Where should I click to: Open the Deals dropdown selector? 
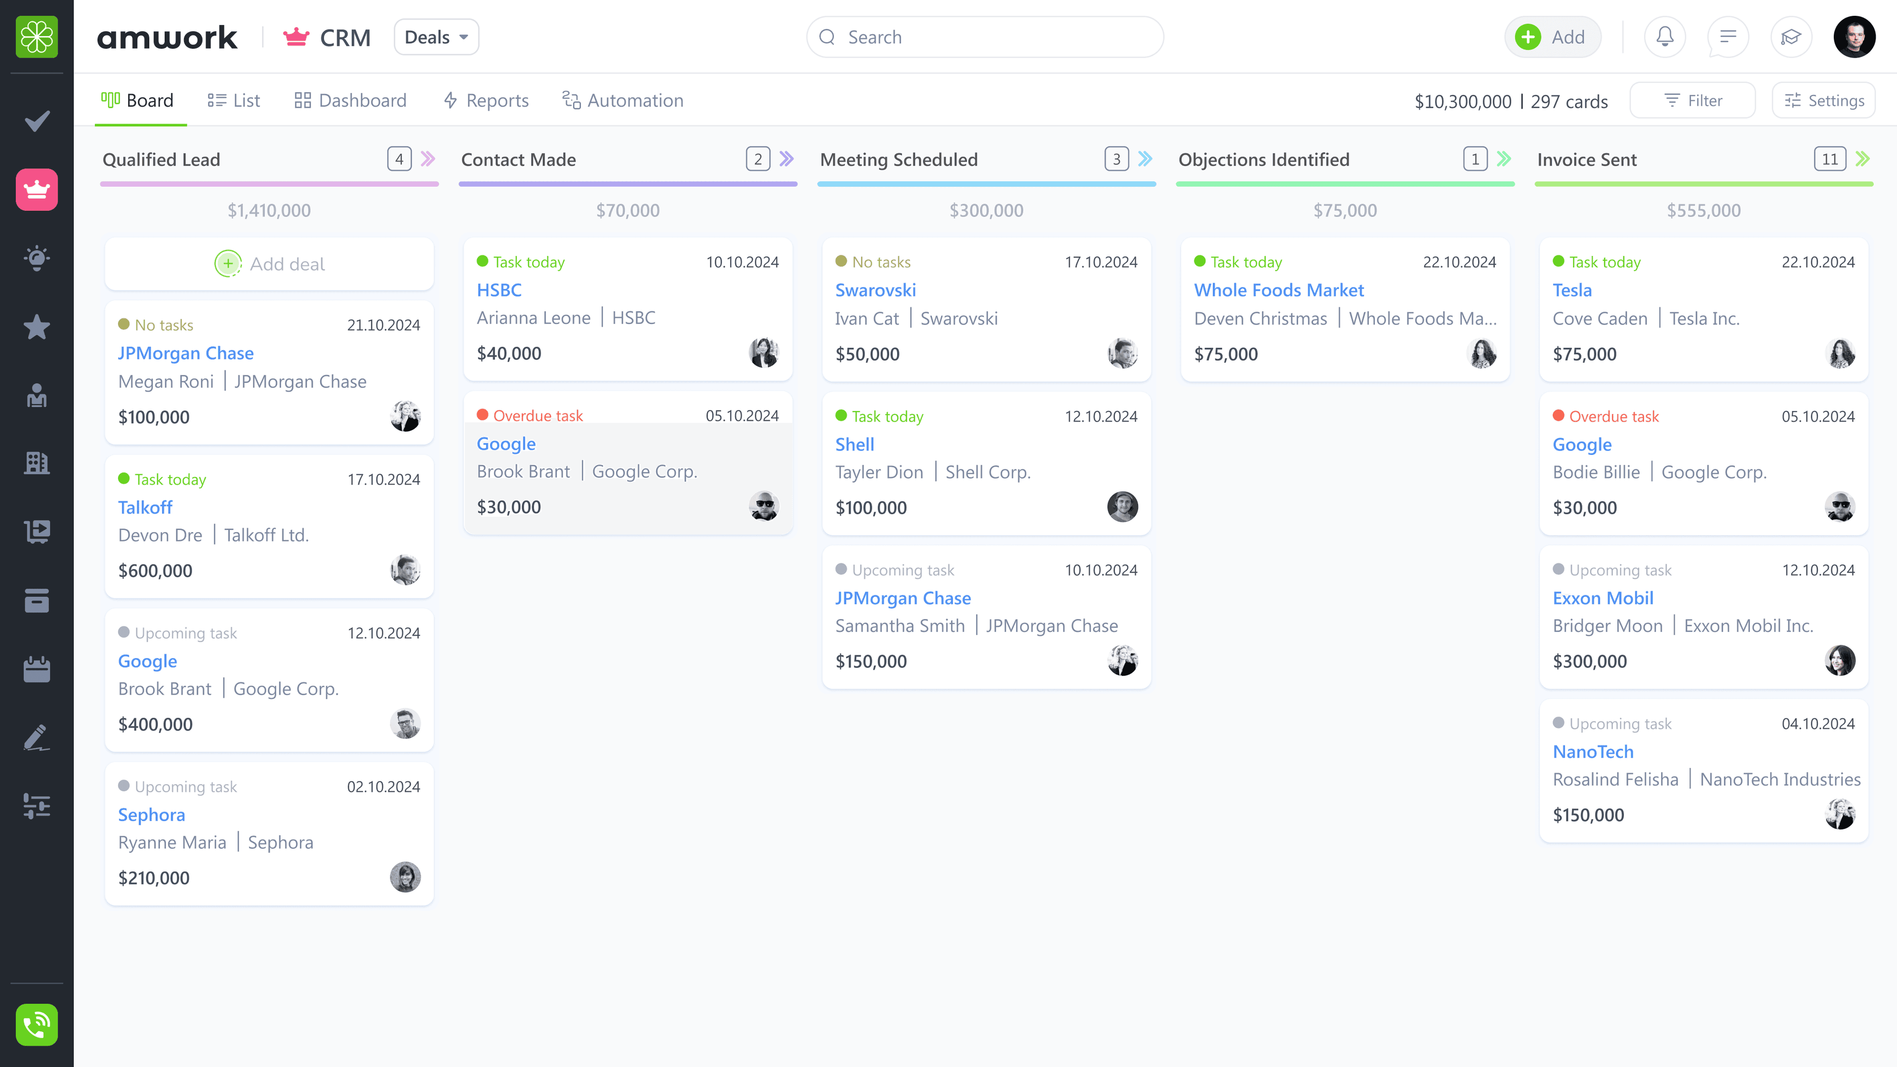[436, 37]
